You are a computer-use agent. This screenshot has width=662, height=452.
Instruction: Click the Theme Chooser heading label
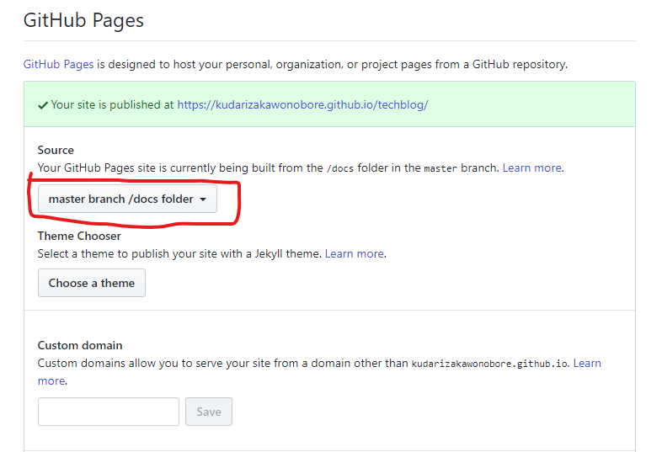tap(79, 236)
